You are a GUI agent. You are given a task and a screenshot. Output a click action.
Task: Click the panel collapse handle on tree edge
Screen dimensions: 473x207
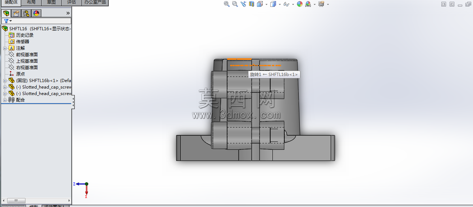(x=73, y=102)
